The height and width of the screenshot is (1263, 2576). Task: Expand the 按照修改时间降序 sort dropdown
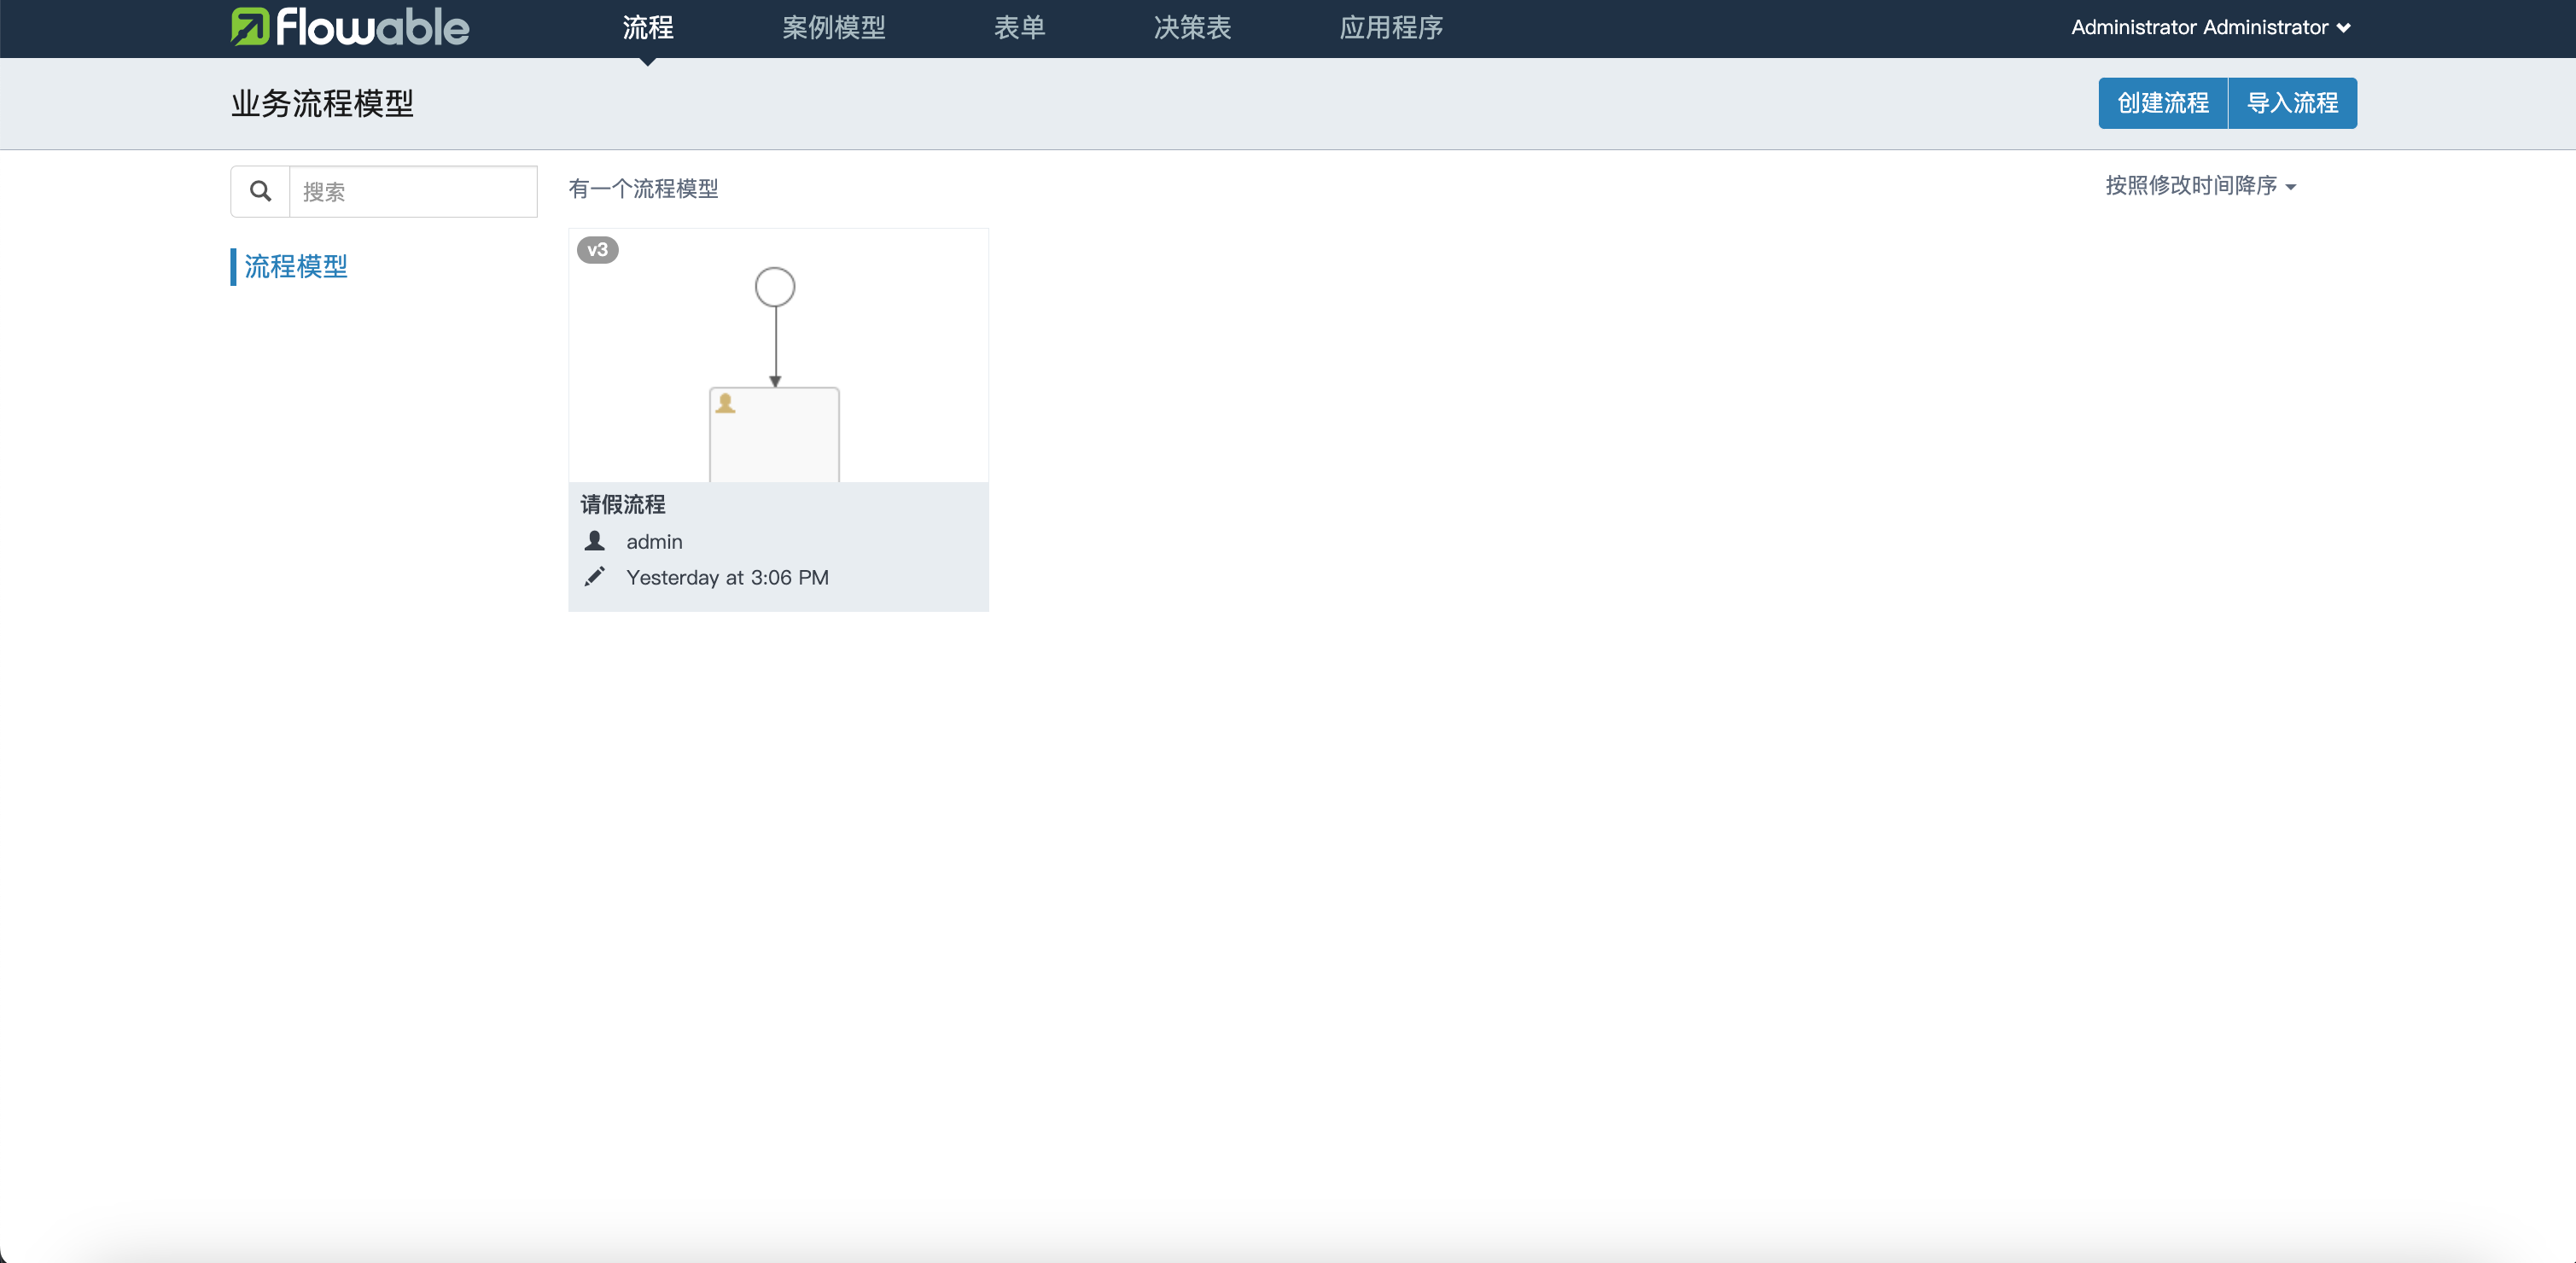point(2200,186)
